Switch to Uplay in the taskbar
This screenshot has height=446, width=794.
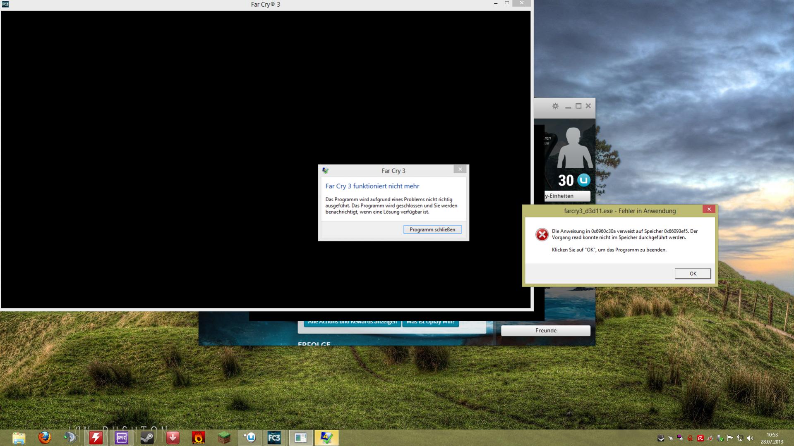(250, 437)
